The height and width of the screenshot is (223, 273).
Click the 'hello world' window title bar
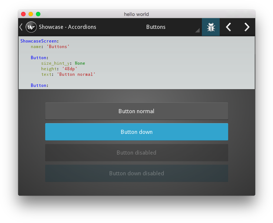136,14
